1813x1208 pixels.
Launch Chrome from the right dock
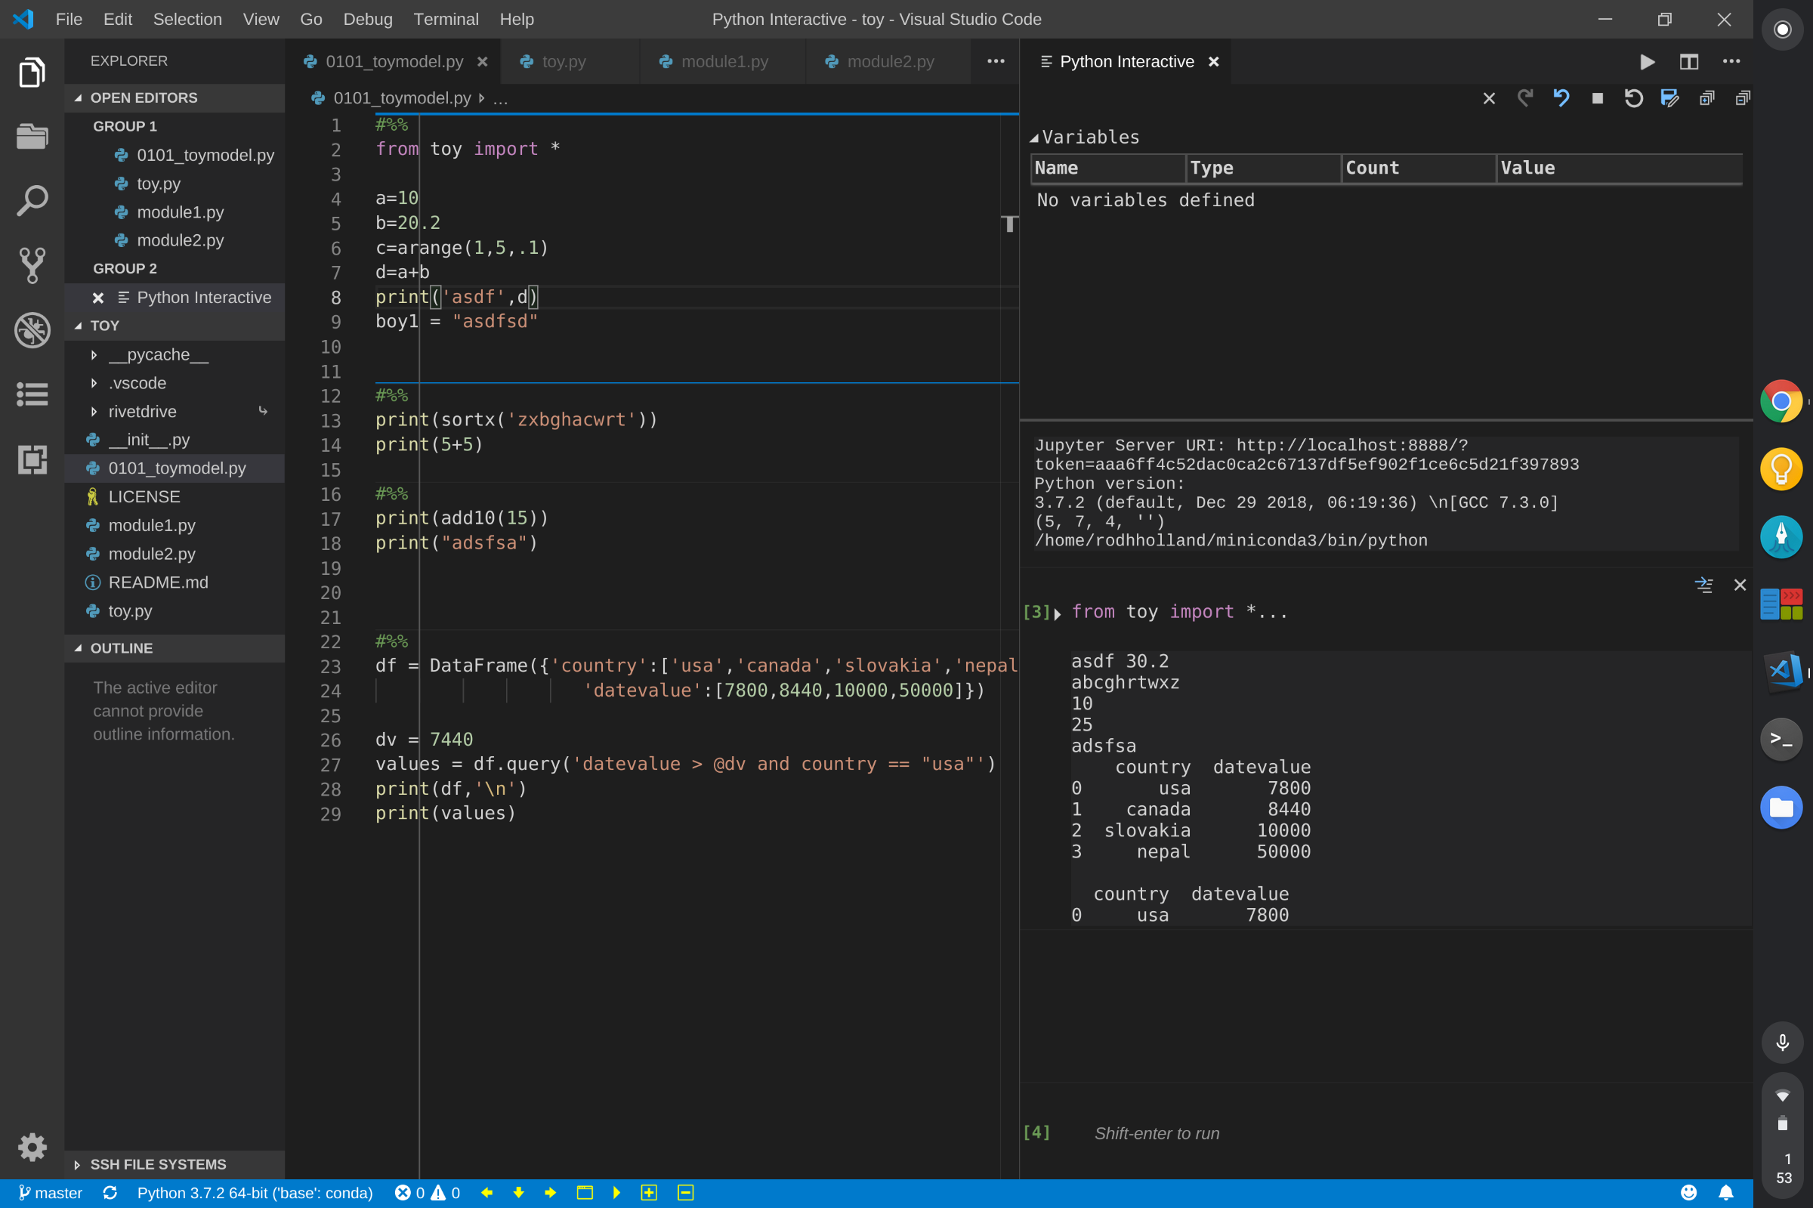pos(1781,400)
